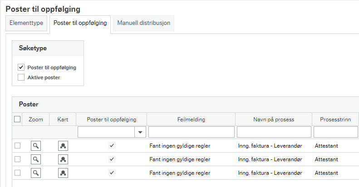Image resolution: width=359 pixels, height=187 pixels.
Task: Open zoom magnifier in second row
Action: coord(36,159)
